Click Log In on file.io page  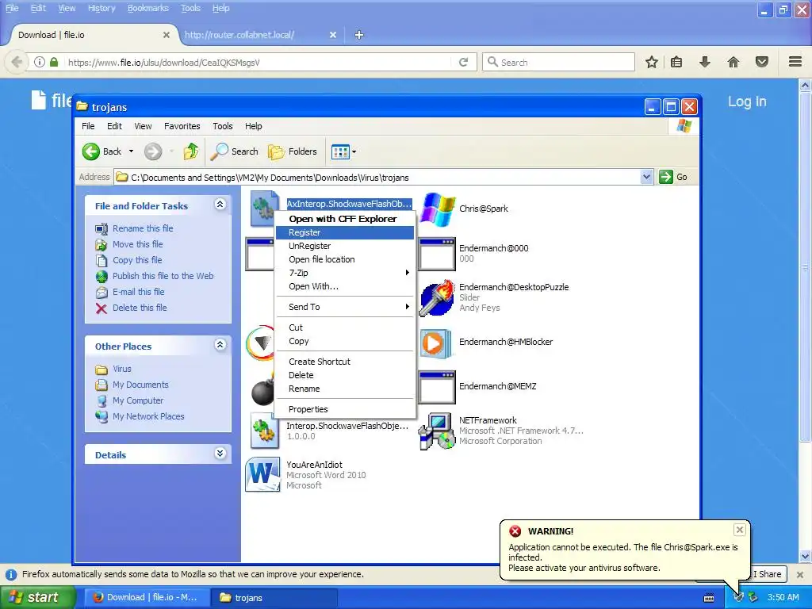click(747, 101)
